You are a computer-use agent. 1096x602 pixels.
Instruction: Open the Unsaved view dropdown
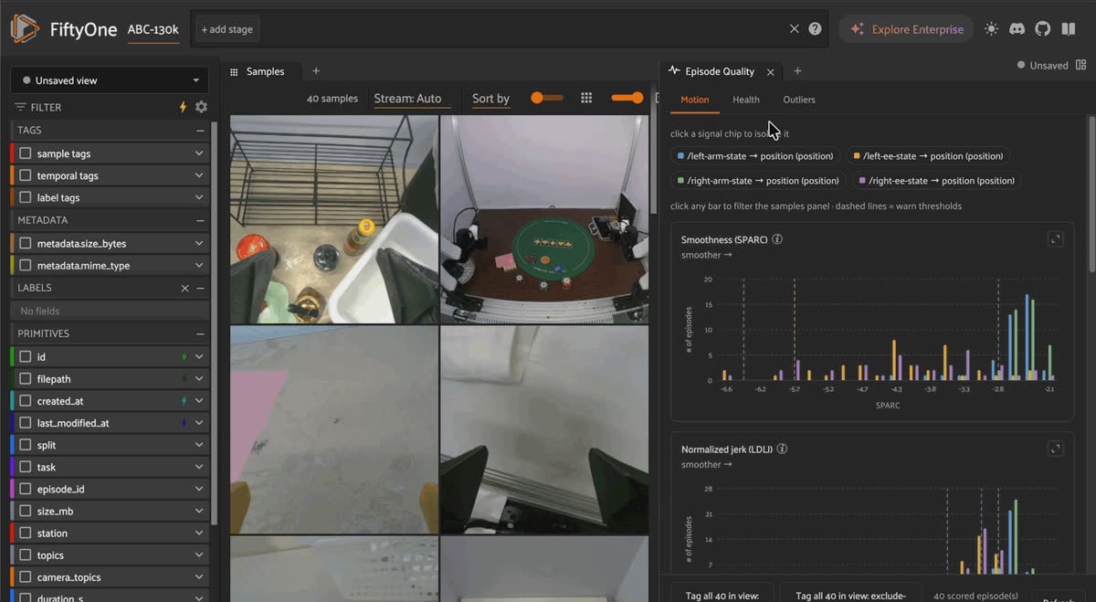tap(109, 80)
